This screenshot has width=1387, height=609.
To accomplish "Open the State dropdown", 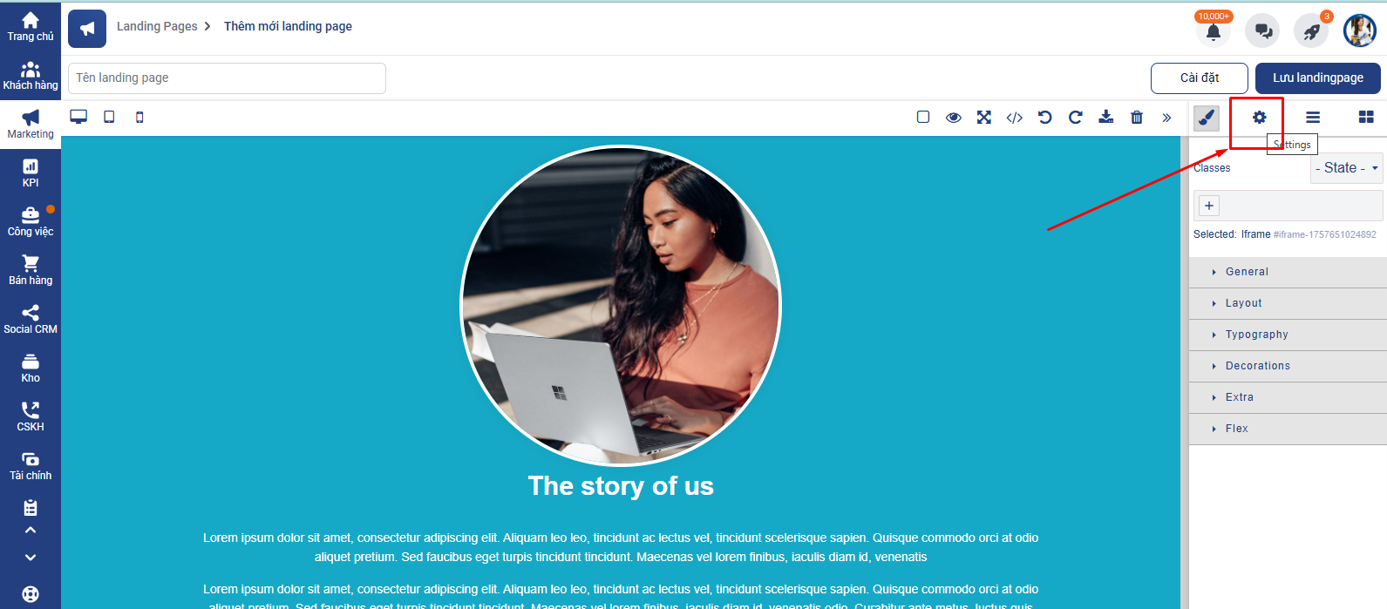I will (1347, 168).
